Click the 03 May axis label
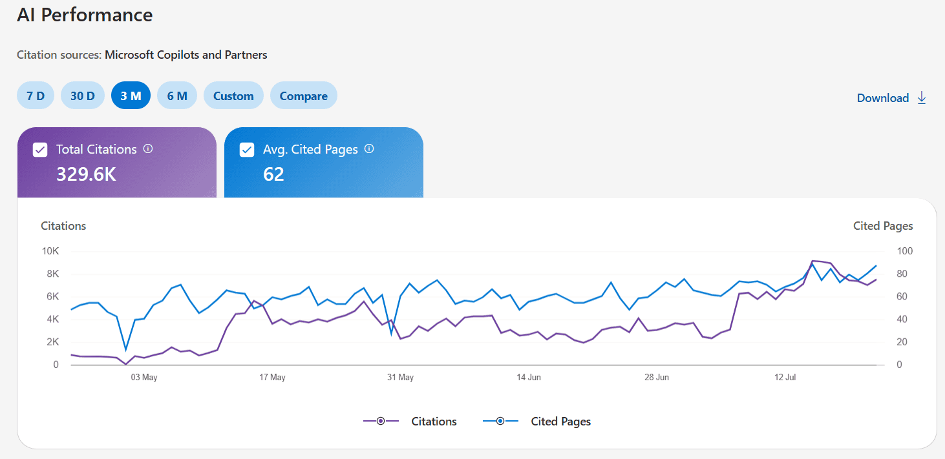945x459 pixels. 144,378
